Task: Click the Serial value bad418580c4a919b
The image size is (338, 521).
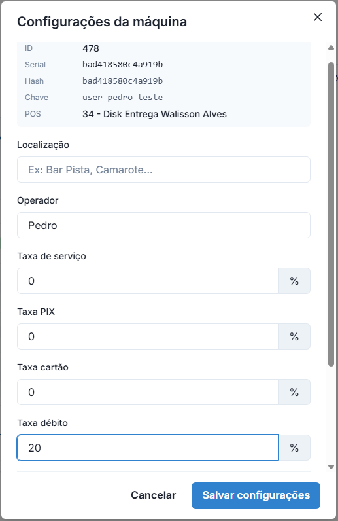Action: coord(122,64)
